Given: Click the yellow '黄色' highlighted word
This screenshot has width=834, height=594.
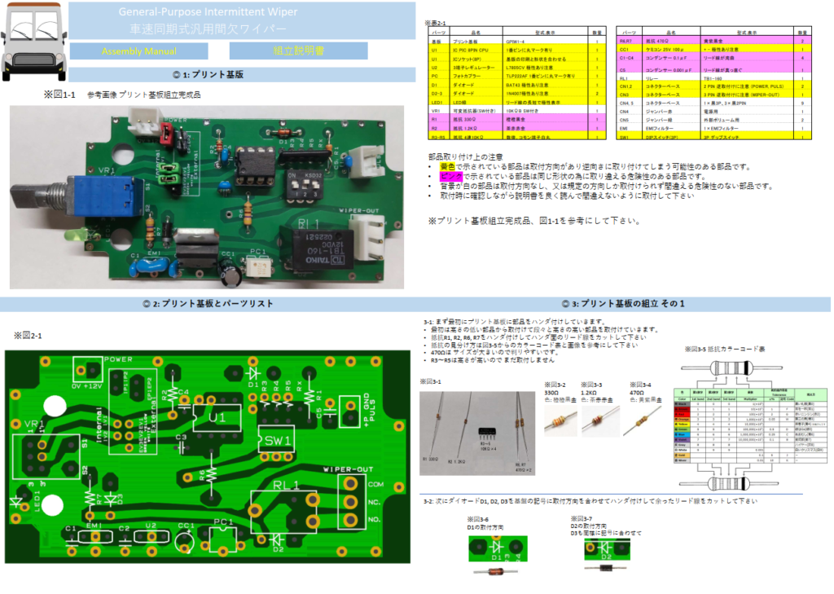Looking at the screenshot, I should coord(447,166).
